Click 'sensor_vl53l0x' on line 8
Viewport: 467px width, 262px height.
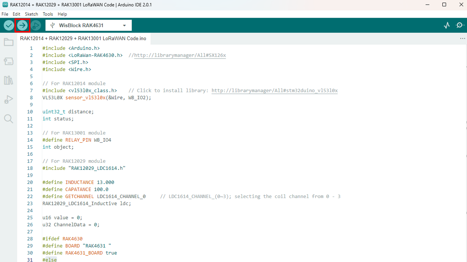(86, 98)
